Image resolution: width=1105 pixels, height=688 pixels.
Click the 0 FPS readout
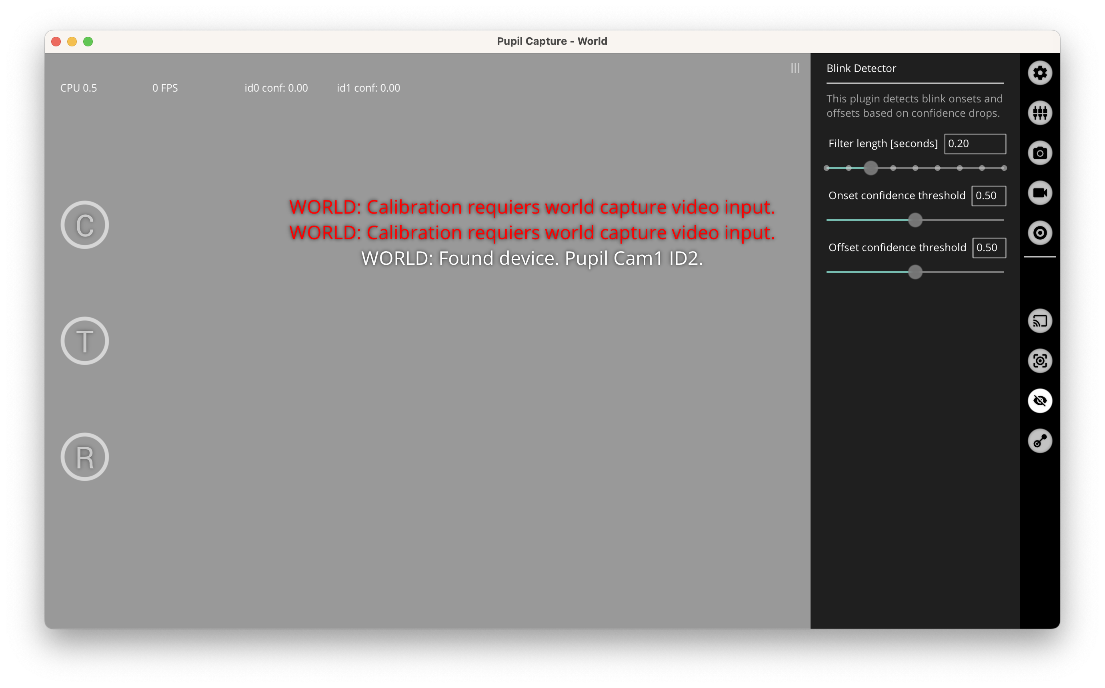click(165, 88)
